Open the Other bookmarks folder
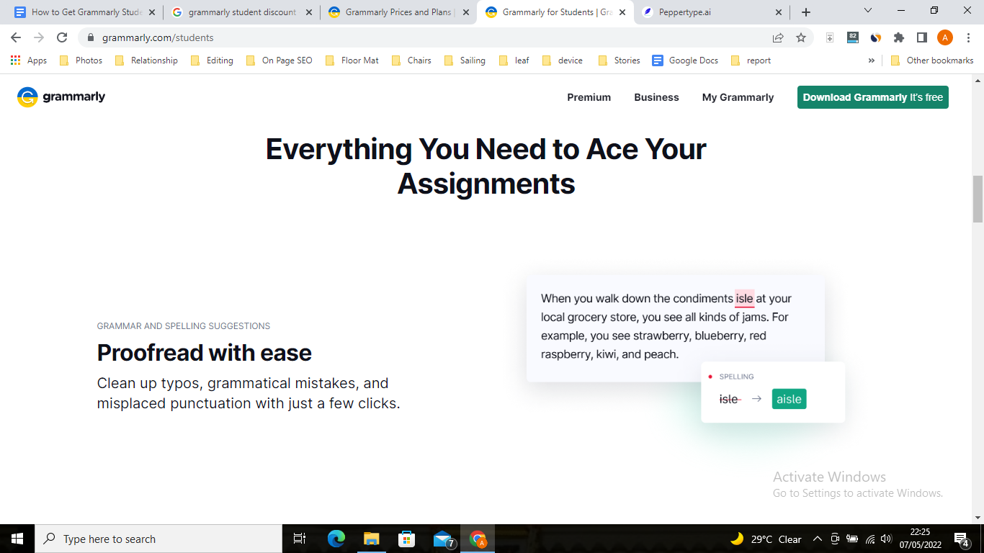The height and width of the screenshot is (553, 984). click(x=932, y=60)
